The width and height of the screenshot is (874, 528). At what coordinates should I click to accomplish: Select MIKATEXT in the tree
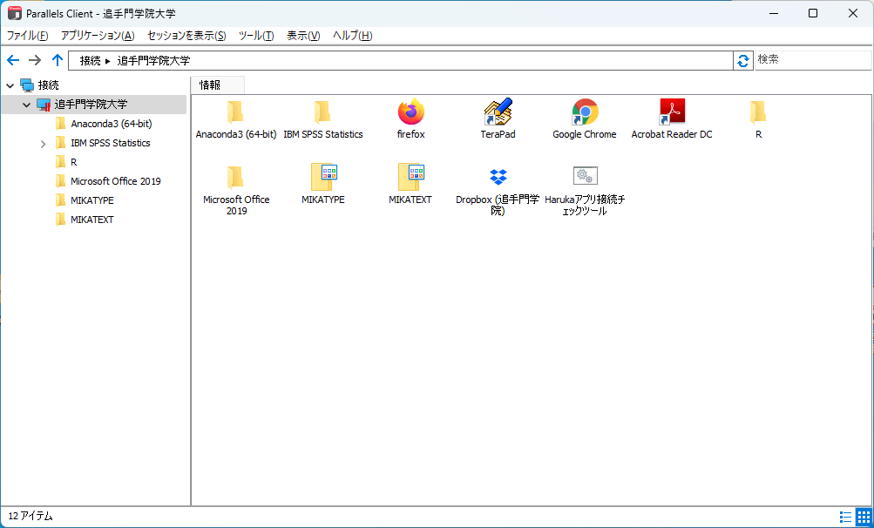pyautogui.click(x=92, y=220)
